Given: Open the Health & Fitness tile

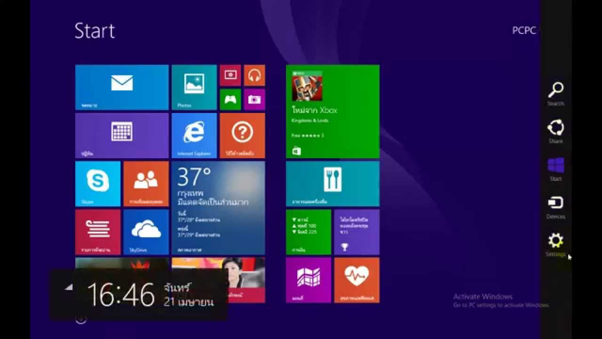Looking at the screenshot, I should [357, 280].
